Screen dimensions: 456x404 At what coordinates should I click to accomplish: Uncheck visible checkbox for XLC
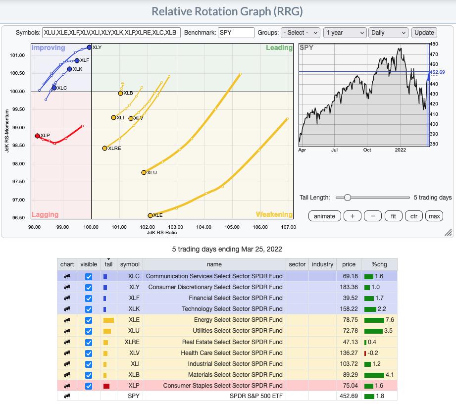[89, 277]
